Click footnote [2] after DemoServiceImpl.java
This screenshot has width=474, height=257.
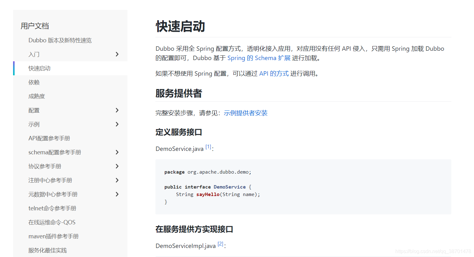[x=220, y=244]
